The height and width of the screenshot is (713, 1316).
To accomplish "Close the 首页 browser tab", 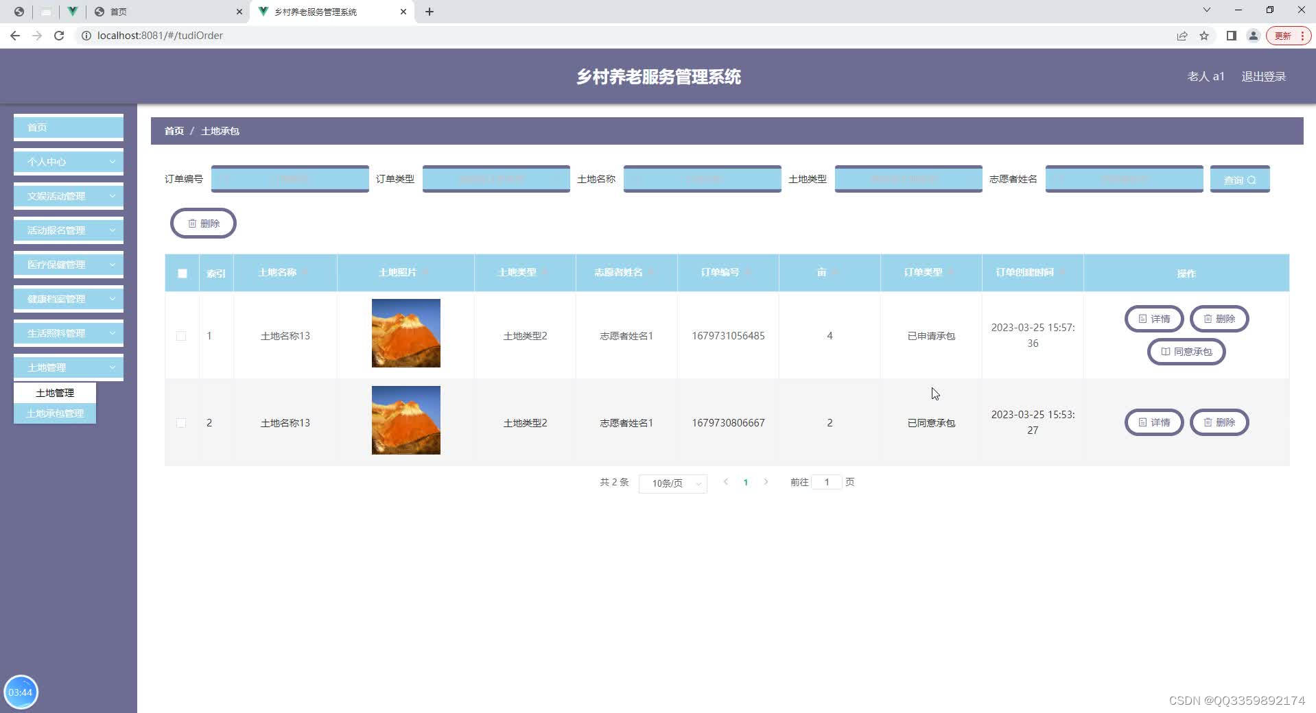I will click(x=239, y=12).
